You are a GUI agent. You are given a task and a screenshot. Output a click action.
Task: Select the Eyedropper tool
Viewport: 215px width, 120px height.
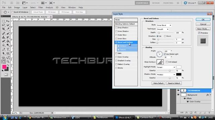tap(8, 29)
